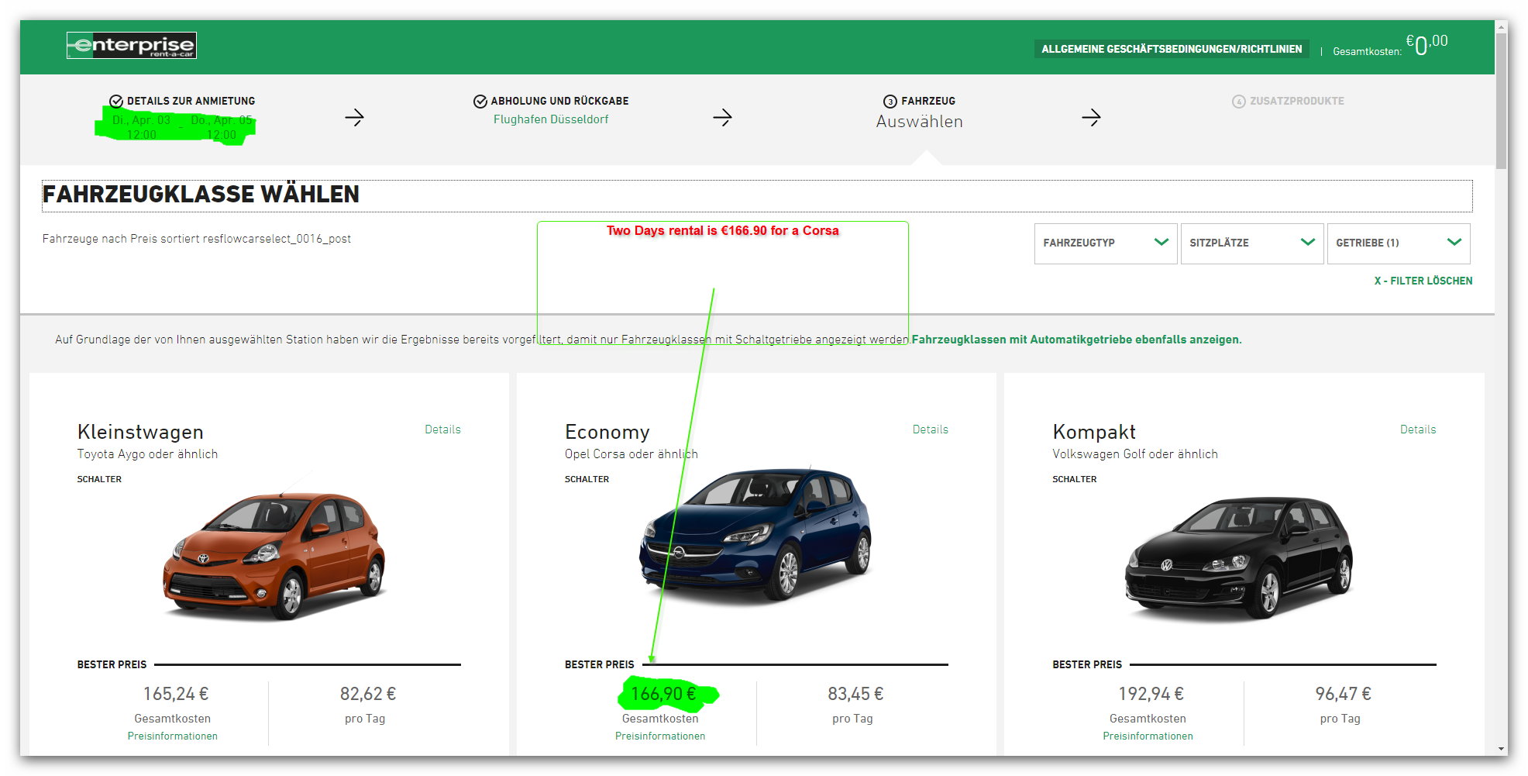Image resolution: width=1528 pixels, height=776 pixels.
Task: Click the Gesamtkosten €0,00 total in header
Action: [x=1390, y=46]
